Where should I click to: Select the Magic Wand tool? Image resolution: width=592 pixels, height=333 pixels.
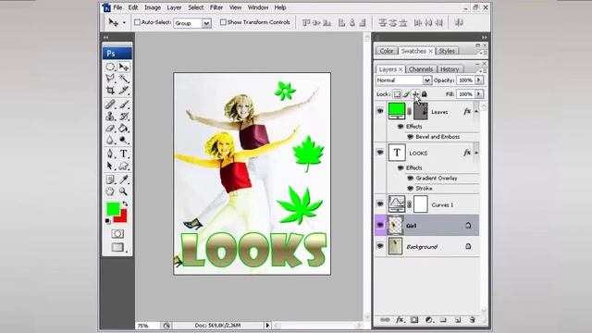pyautogui.click(x=123, y=78)
